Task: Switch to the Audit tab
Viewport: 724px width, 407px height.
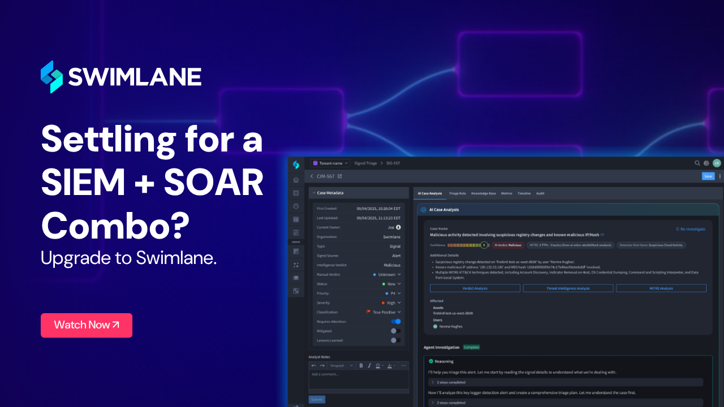Action: pos(540,193)
